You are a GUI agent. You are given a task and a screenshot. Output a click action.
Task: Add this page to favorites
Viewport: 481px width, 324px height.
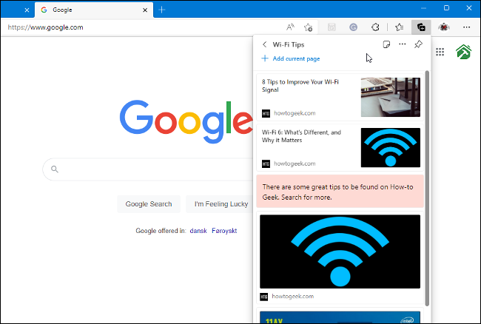pyautogui.click(x=309, y=27)
